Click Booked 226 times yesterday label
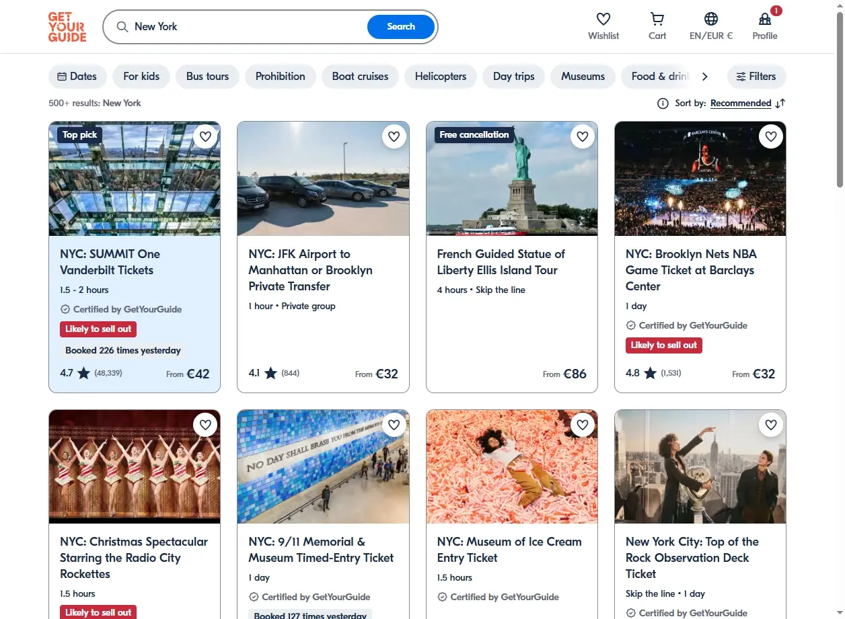 tap(123, 351)
